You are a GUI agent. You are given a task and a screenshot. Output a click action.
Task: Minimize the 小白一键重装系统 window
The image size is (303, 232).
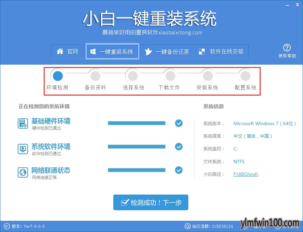click(x=287, y=5)
